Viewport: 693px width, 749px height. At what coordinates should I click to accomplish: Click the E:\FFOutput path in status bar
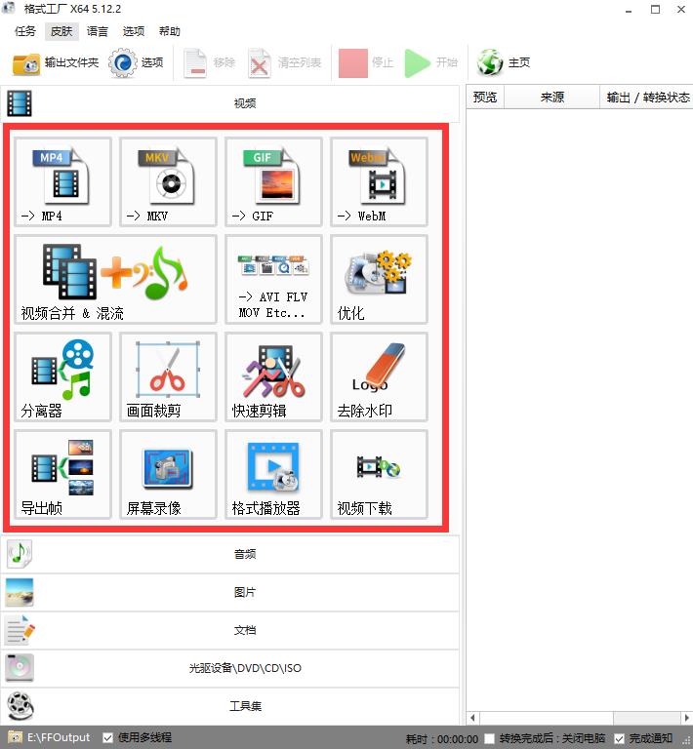pyautogui.click(x=61, y=738)
